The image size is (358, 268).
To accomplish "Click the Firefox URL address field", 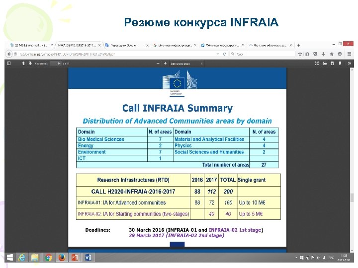I will pos(114,54).
